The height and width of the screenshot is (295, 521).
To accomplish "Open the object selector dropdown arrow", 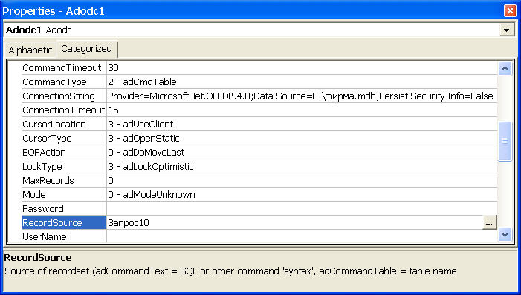I will [506, 30].
